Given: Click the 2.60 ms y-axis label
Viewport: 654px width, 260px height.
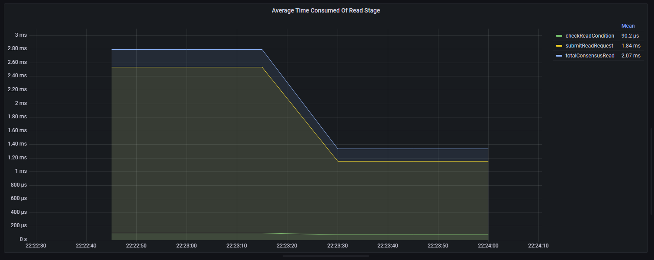Looking at the screenshot, I should pos(17,62).
